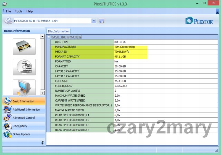The width and height of the screenshot is (221, 155).
Task: Click the Advanced Control gears icon
Action: click(7, 118)
